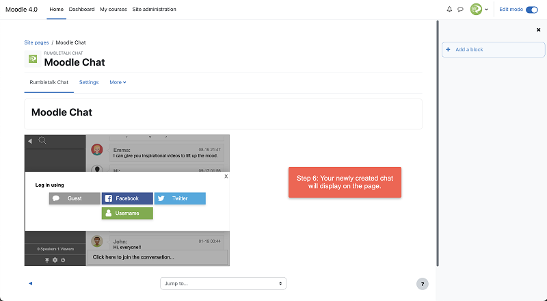
Task: Open the messaging speech bubble icon
Action: point(460,10)
